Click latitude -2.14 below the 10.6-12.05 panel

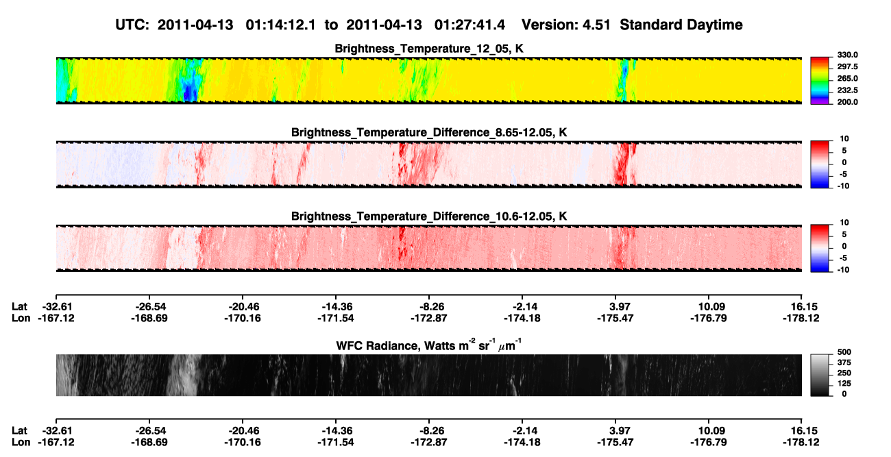[522, 306]
